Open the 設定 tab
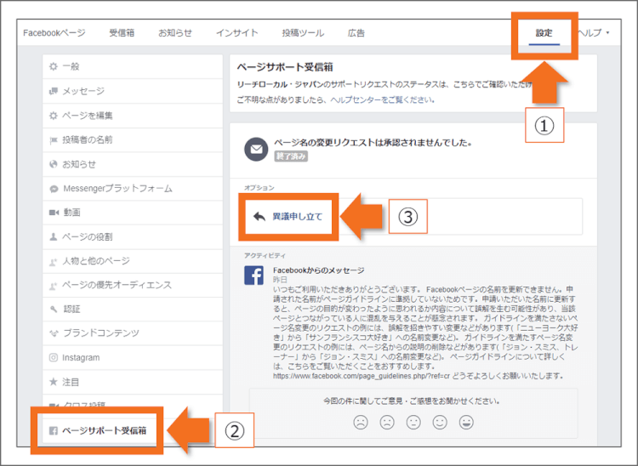This screenshot has width=638, height=466. [544, 33]
